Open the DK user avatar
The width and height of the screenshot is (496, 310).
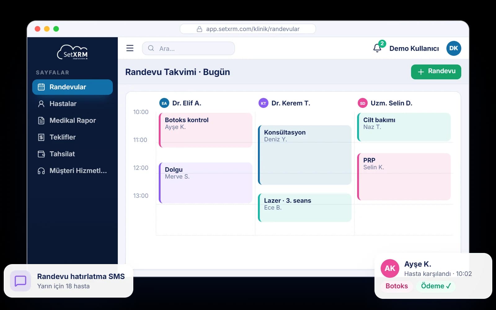(454, 48)
